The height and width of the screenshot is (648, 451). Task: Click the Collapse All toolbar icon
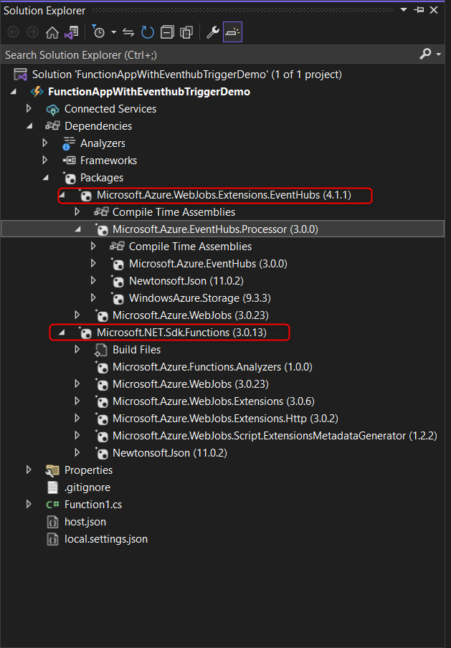(x=167, y=32)
